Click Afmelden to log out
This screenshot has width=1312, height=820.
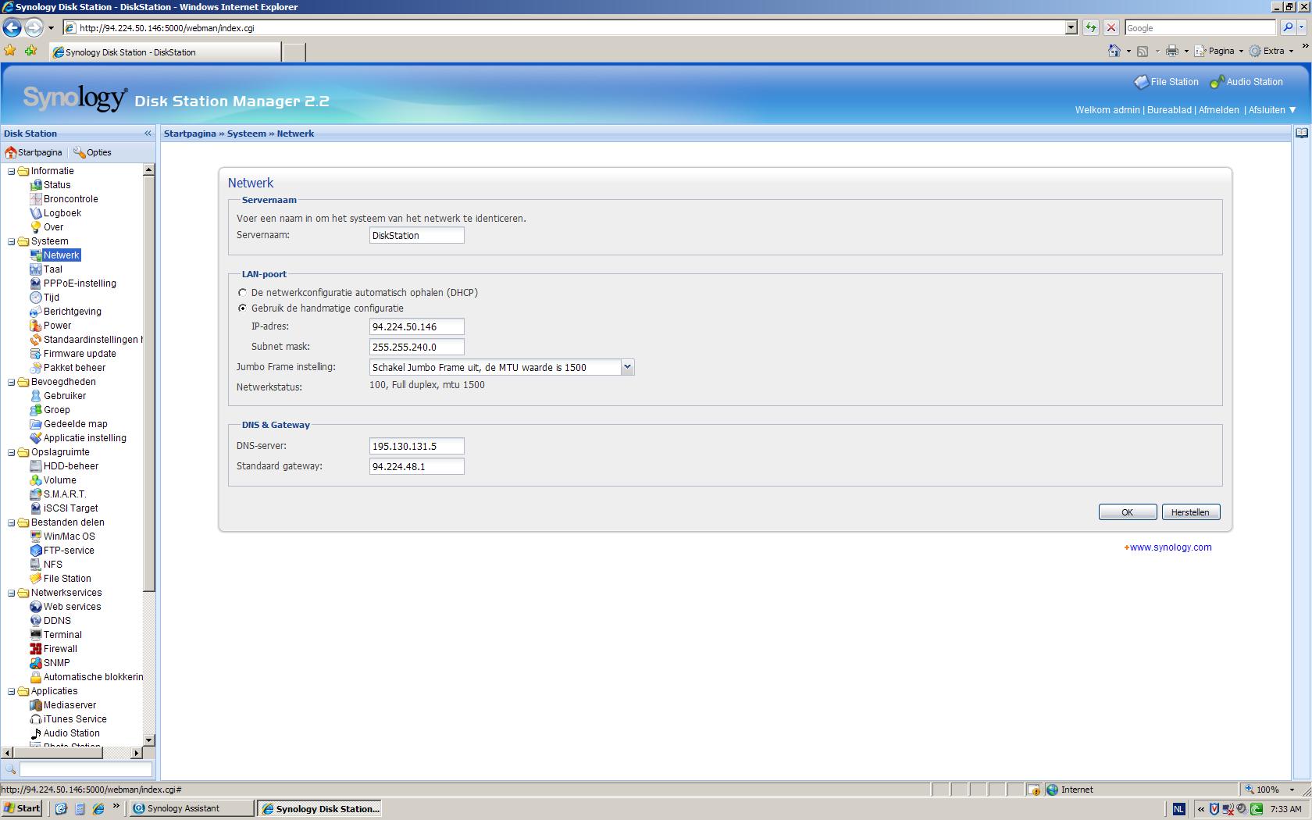coord(1218,110)
